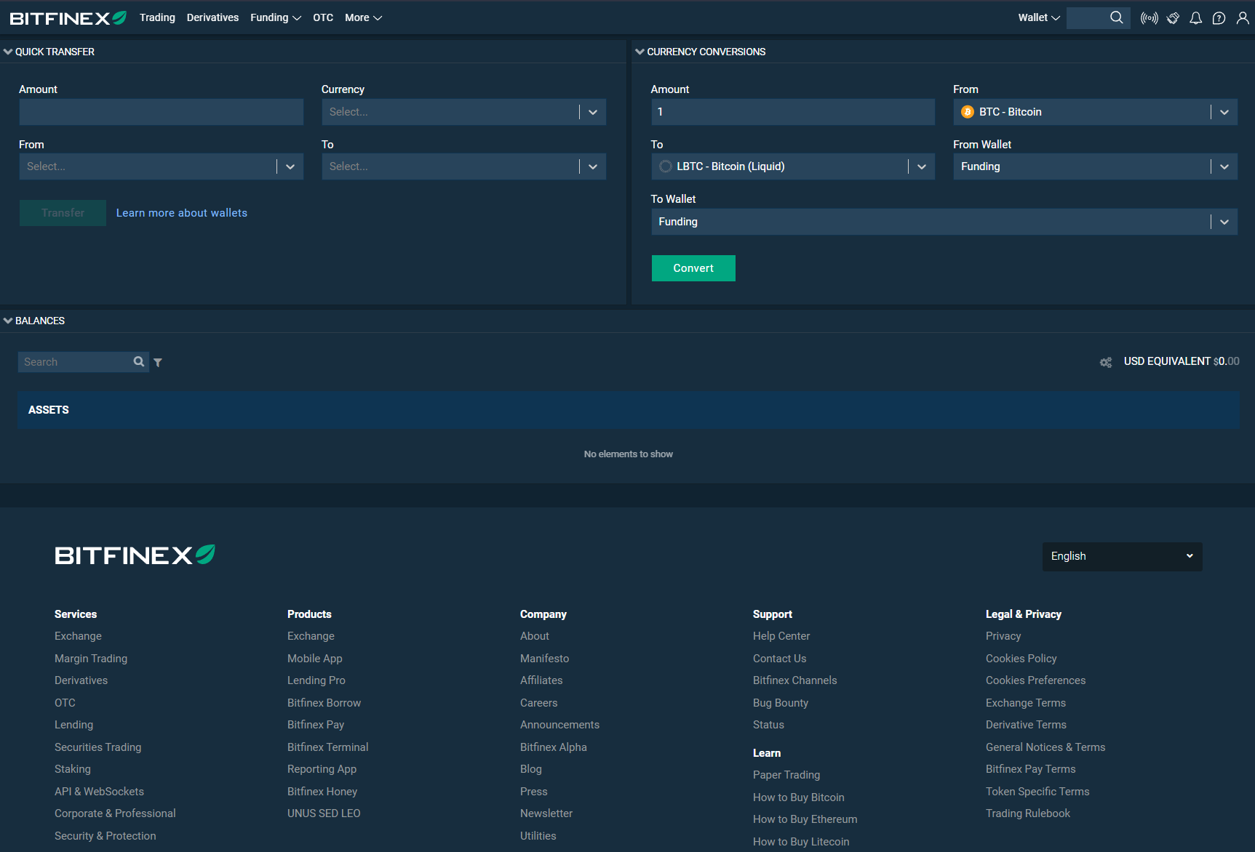
Task: Click the Quick Transfer Amount field
Action: point(161,112)
